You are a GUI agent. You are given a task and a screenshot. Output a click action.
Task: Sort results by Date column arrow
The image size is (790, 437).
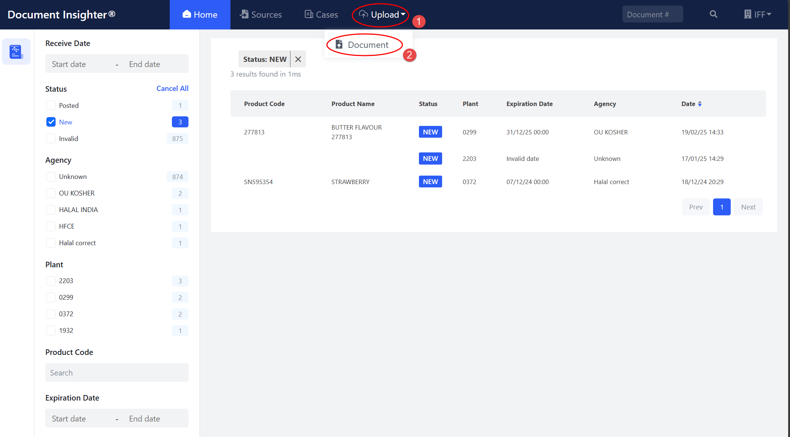pos(700,104)
